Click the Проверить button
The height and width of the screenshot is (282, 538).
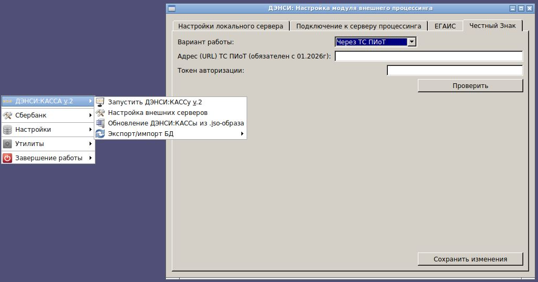[470, 86]
